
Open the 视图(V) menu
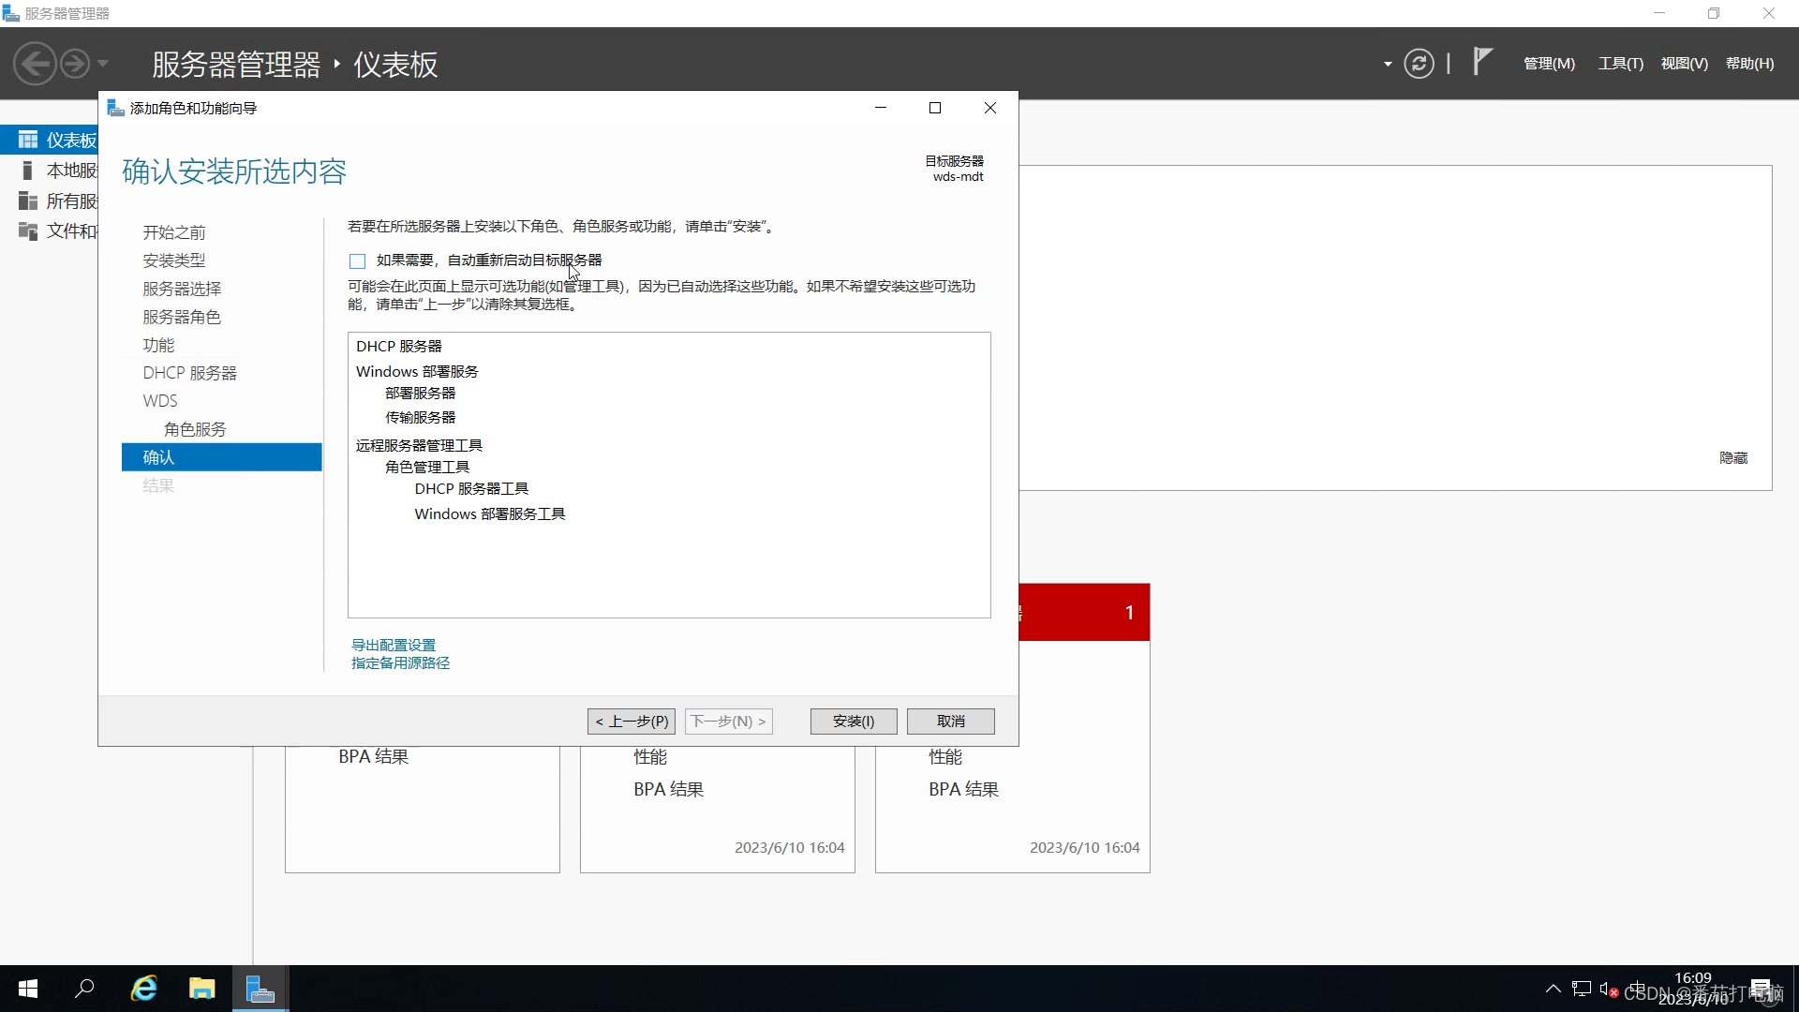tap(1684, 64)
